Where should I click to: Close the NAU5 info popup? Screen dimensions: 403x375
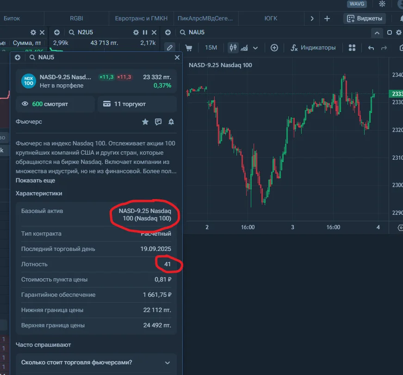pos(177,57)
